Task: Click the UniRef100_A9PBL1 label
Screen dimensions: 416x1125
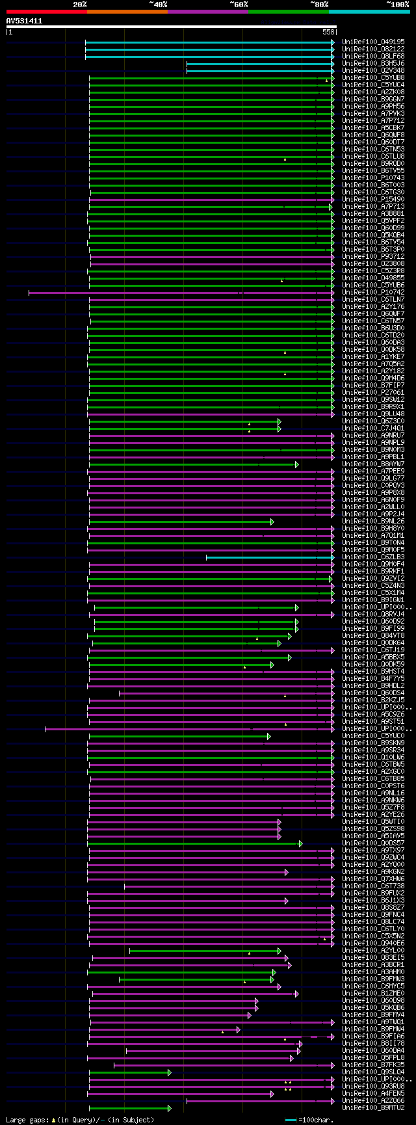Action: (373, 457)
